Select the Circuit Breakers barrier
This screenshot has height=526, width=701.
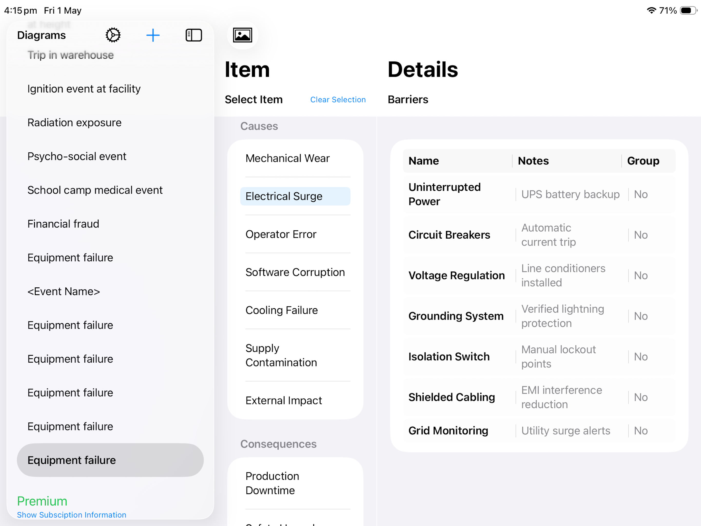tap(449, 235)
